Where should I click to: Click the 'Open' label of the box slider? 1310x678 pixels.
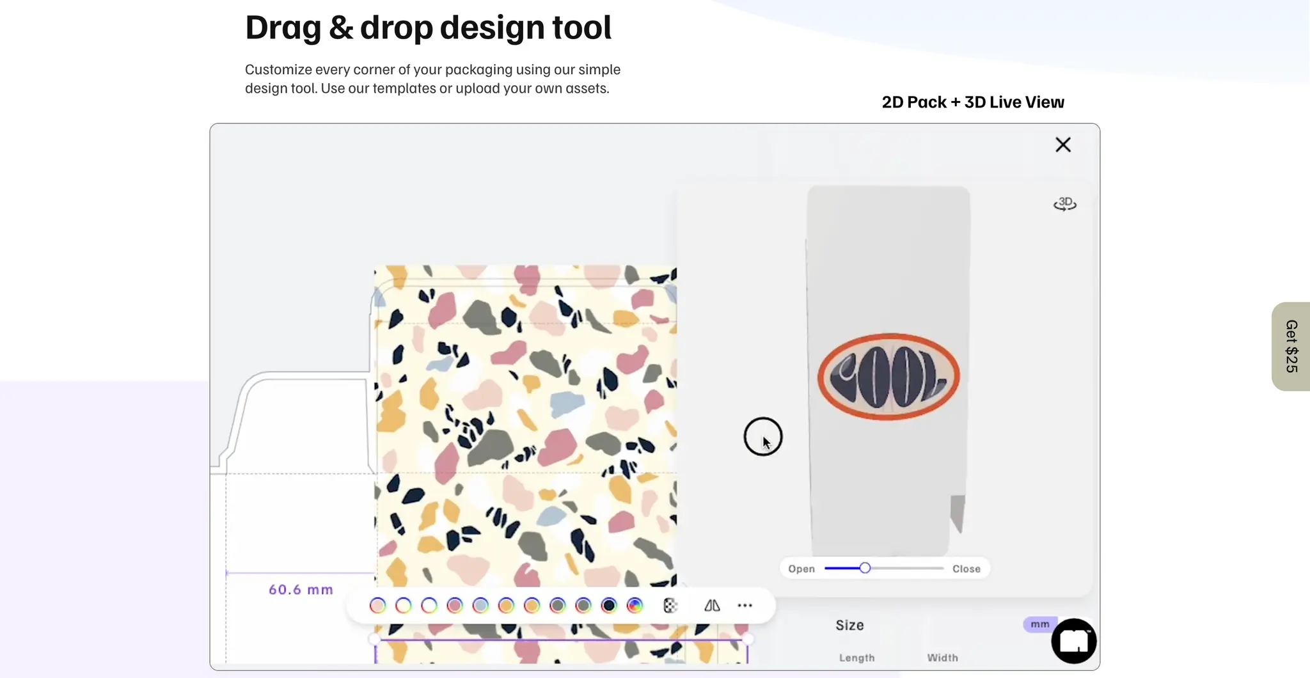(x=801, y=569)
